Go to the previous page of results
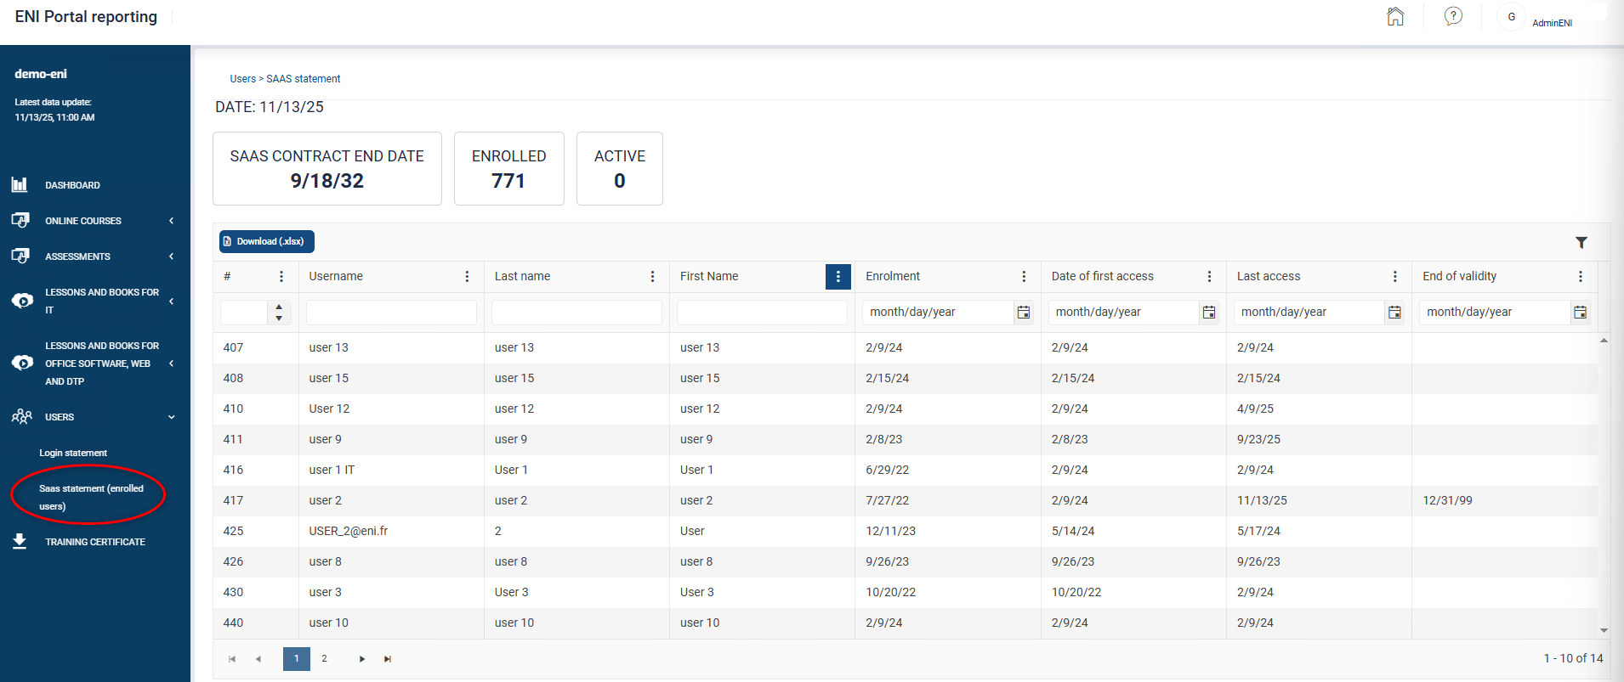Viewport: 1624px width, 682px height. [x=258, y=659]
